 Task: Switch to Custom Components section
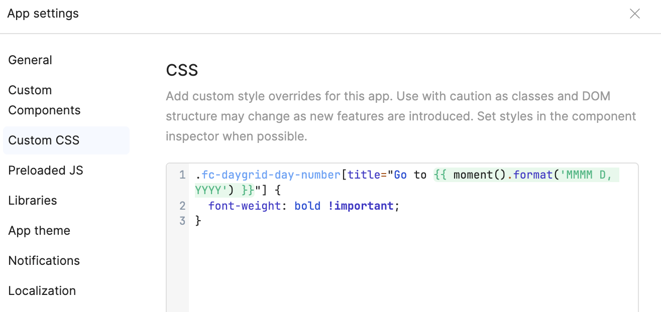[x=44, y=100]
